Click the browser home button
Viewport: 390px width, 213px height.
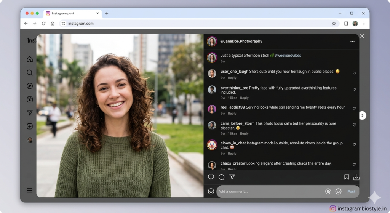(53, 23)
